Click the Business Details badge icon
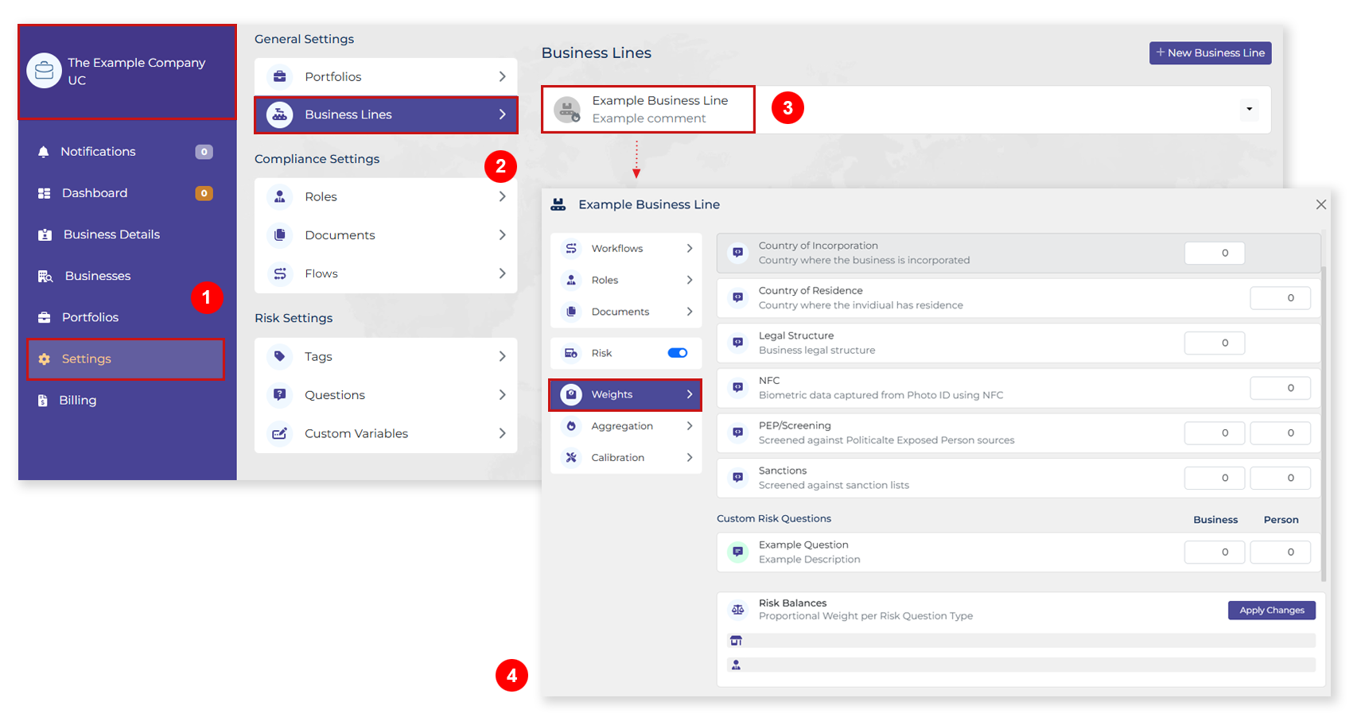 coord(45,235)
